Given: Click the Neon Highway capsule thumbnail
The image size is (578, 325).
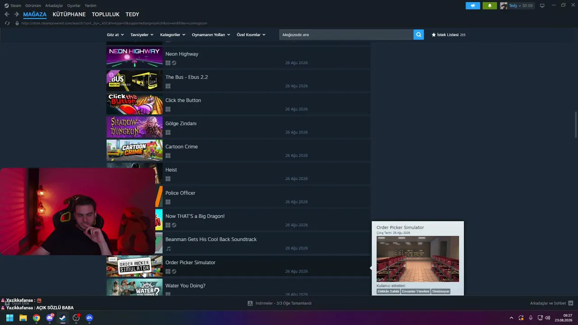Looking at the screenshot, I should coord(135,57).
